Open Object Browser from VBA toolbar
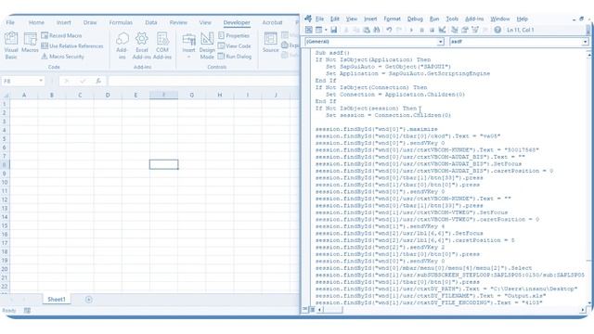Screen dimensions: 594x334 (x=475, y=30)
